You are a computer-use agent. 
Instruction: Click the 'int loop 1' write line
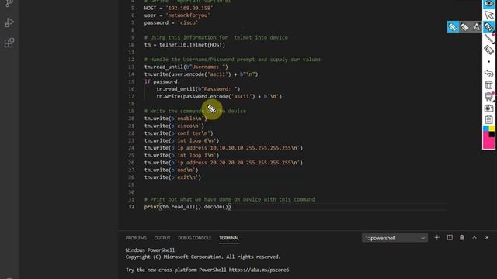click(182, 155)
